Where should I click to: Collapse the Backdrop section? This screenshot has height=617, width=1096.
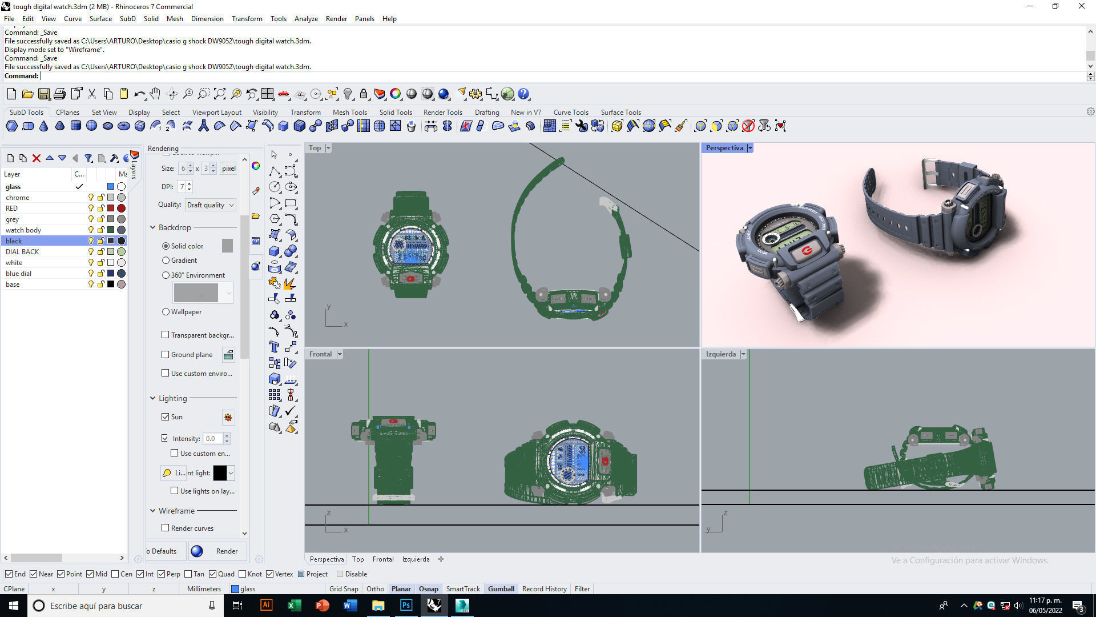coord(153,227)
